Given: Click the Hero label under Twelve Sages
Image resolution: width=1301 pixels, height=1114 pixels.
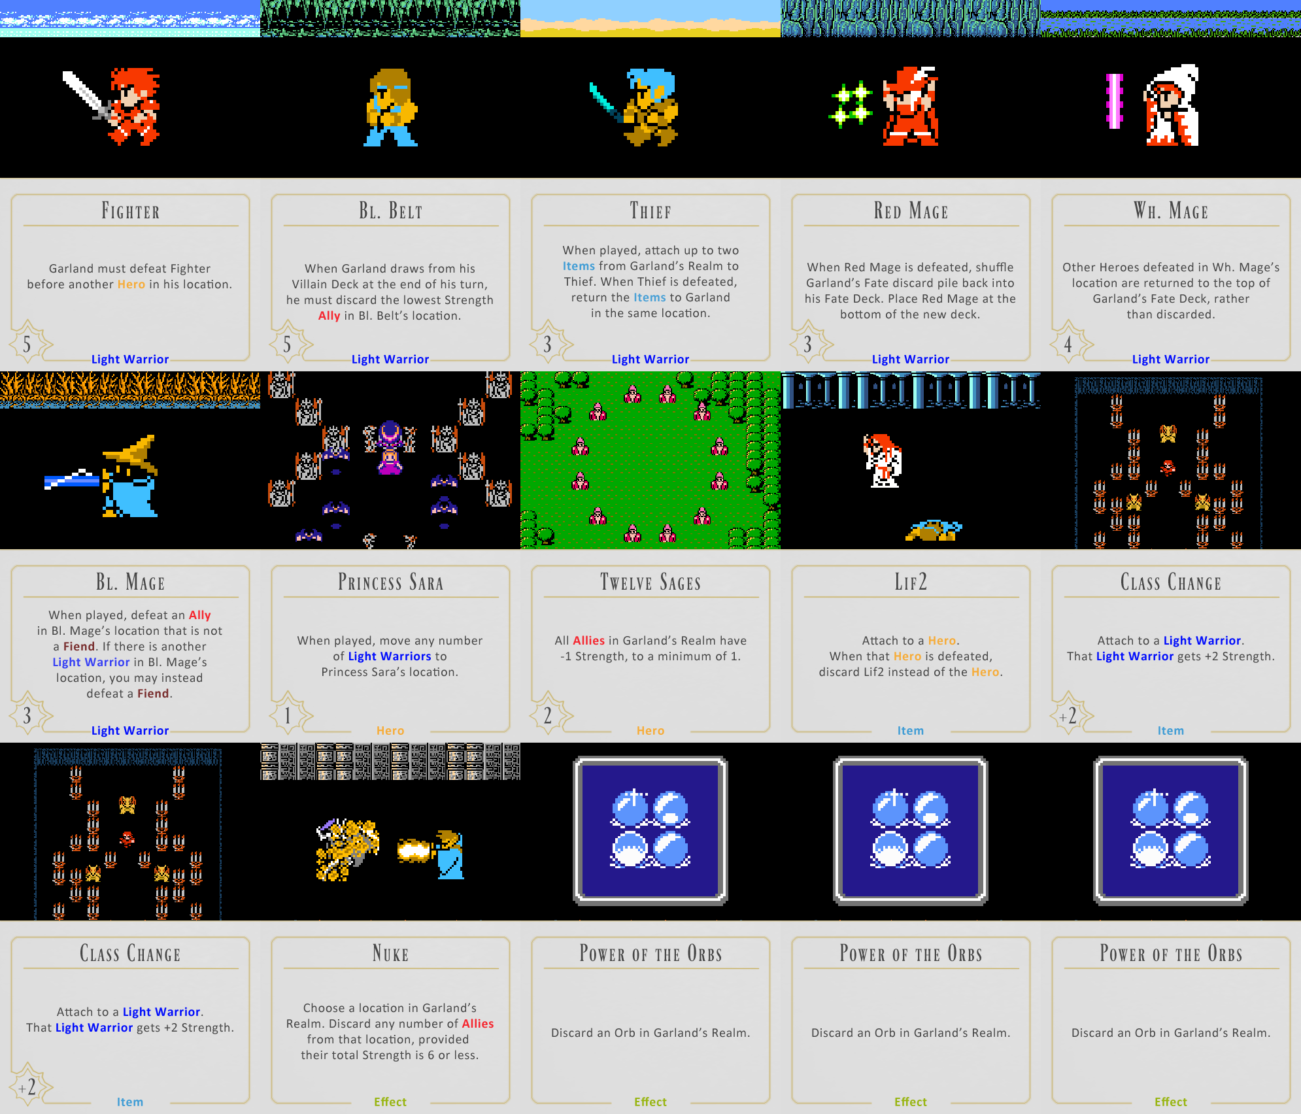Looking at the screenshot, I should 650,730.
